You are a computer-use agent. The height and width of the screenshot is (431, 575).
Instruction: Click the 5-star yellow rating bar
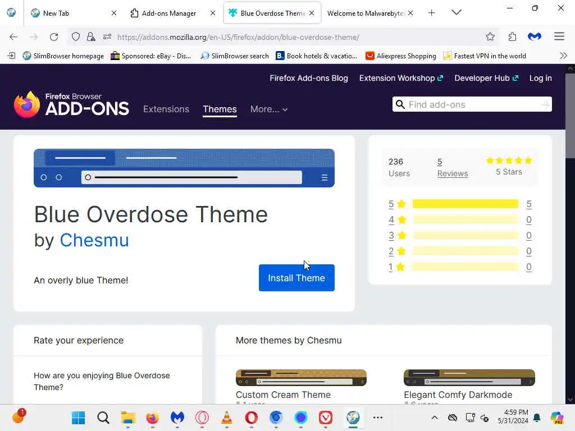click(466, 204)
